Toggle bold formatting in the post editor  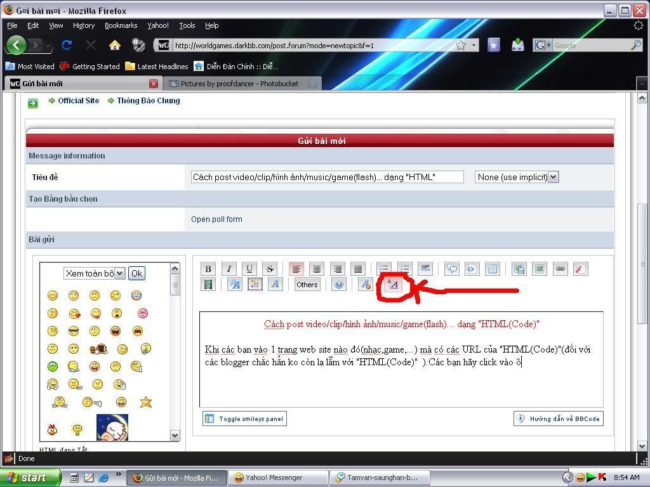click(x=208, y=269)
